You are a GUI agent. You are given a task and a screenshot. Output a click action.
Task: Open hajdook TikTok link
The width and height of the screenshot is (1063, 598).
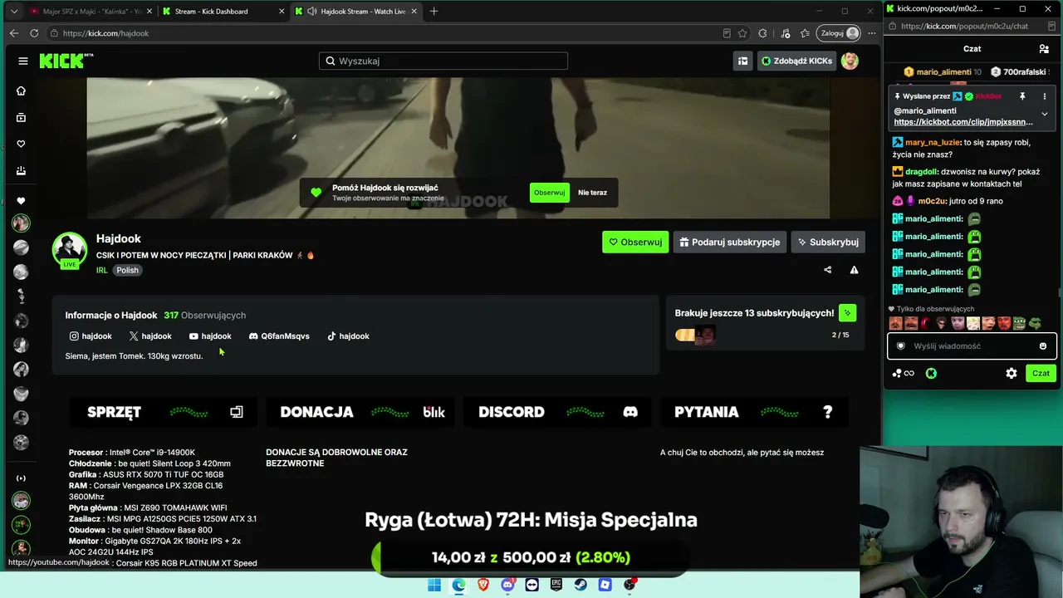pyautogui.click(x=348, y=336)
